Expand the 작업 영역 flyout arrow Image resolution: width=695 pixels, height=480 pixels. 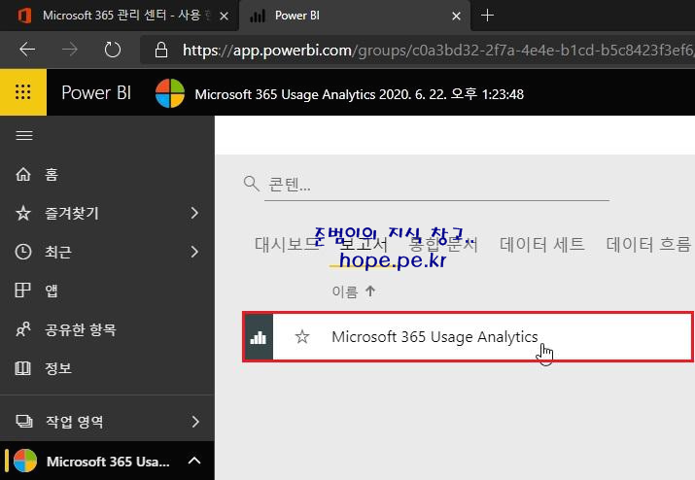click(x=195, y=422)
